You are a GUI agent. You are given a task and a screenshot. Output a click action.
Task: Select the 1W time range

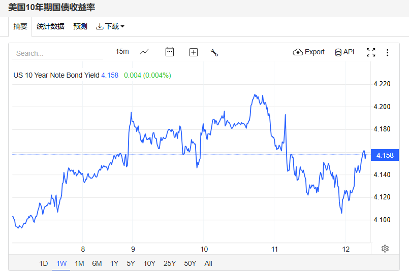coord(61,263)
